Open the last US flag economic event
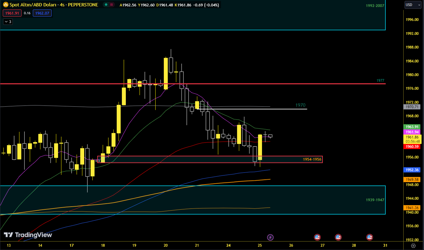The height and width of the screenshot is (250, 424). (369, 237)
